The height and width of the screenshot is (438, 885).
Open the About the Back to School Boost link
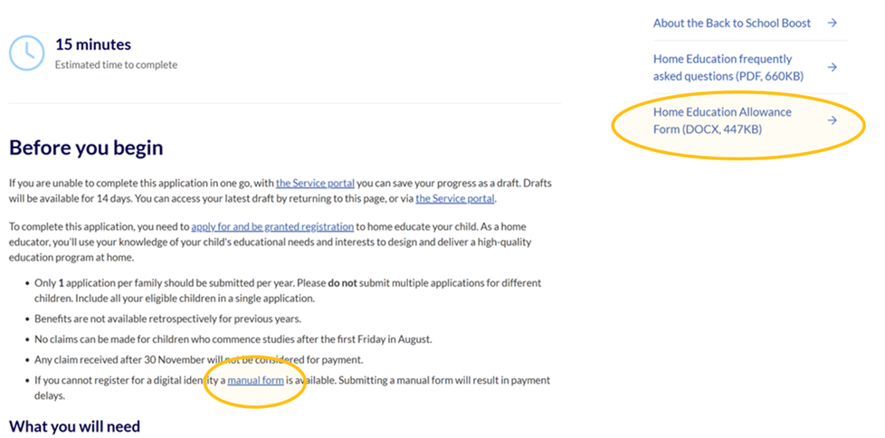pos(731,24)
